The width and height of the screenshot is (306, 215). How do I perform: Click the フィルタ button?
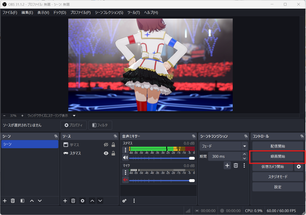(x=100, y=125)
